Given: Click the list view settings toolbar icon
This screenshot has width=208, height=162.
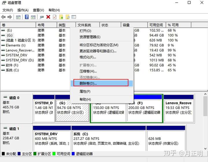Looking at the screenshot, I should 74,17.
